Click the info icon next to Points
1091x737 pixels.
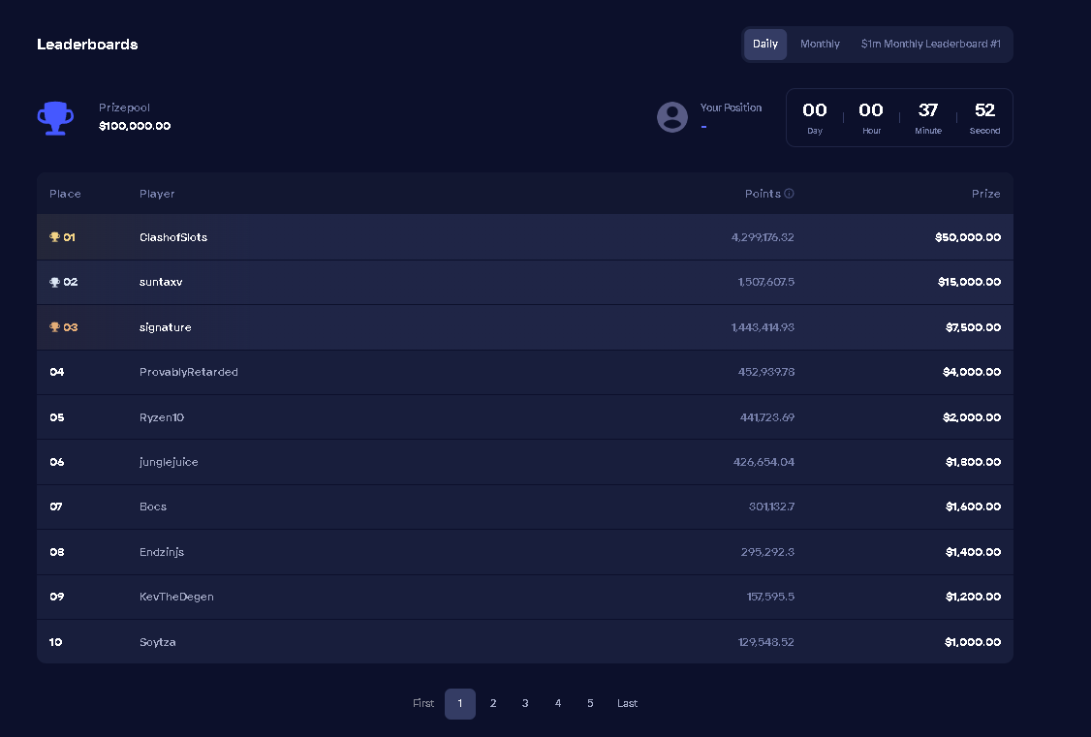click(789, 194)
